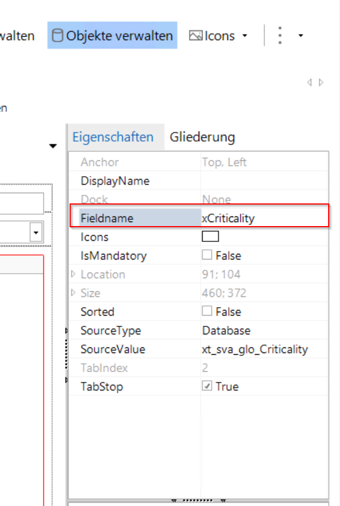The width and height of the screenshot is (340, 506).
Task: Uncheck the TabStop checkbox
Action: [x=207, y=386]
